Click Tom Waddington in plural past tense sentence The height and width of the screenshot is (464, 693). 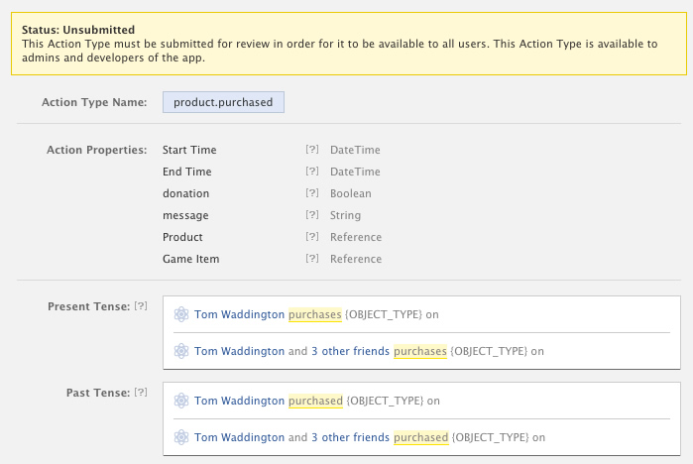[239, 437]
